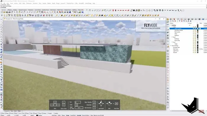Collapse the Roof sublayer group

point(172,37)
